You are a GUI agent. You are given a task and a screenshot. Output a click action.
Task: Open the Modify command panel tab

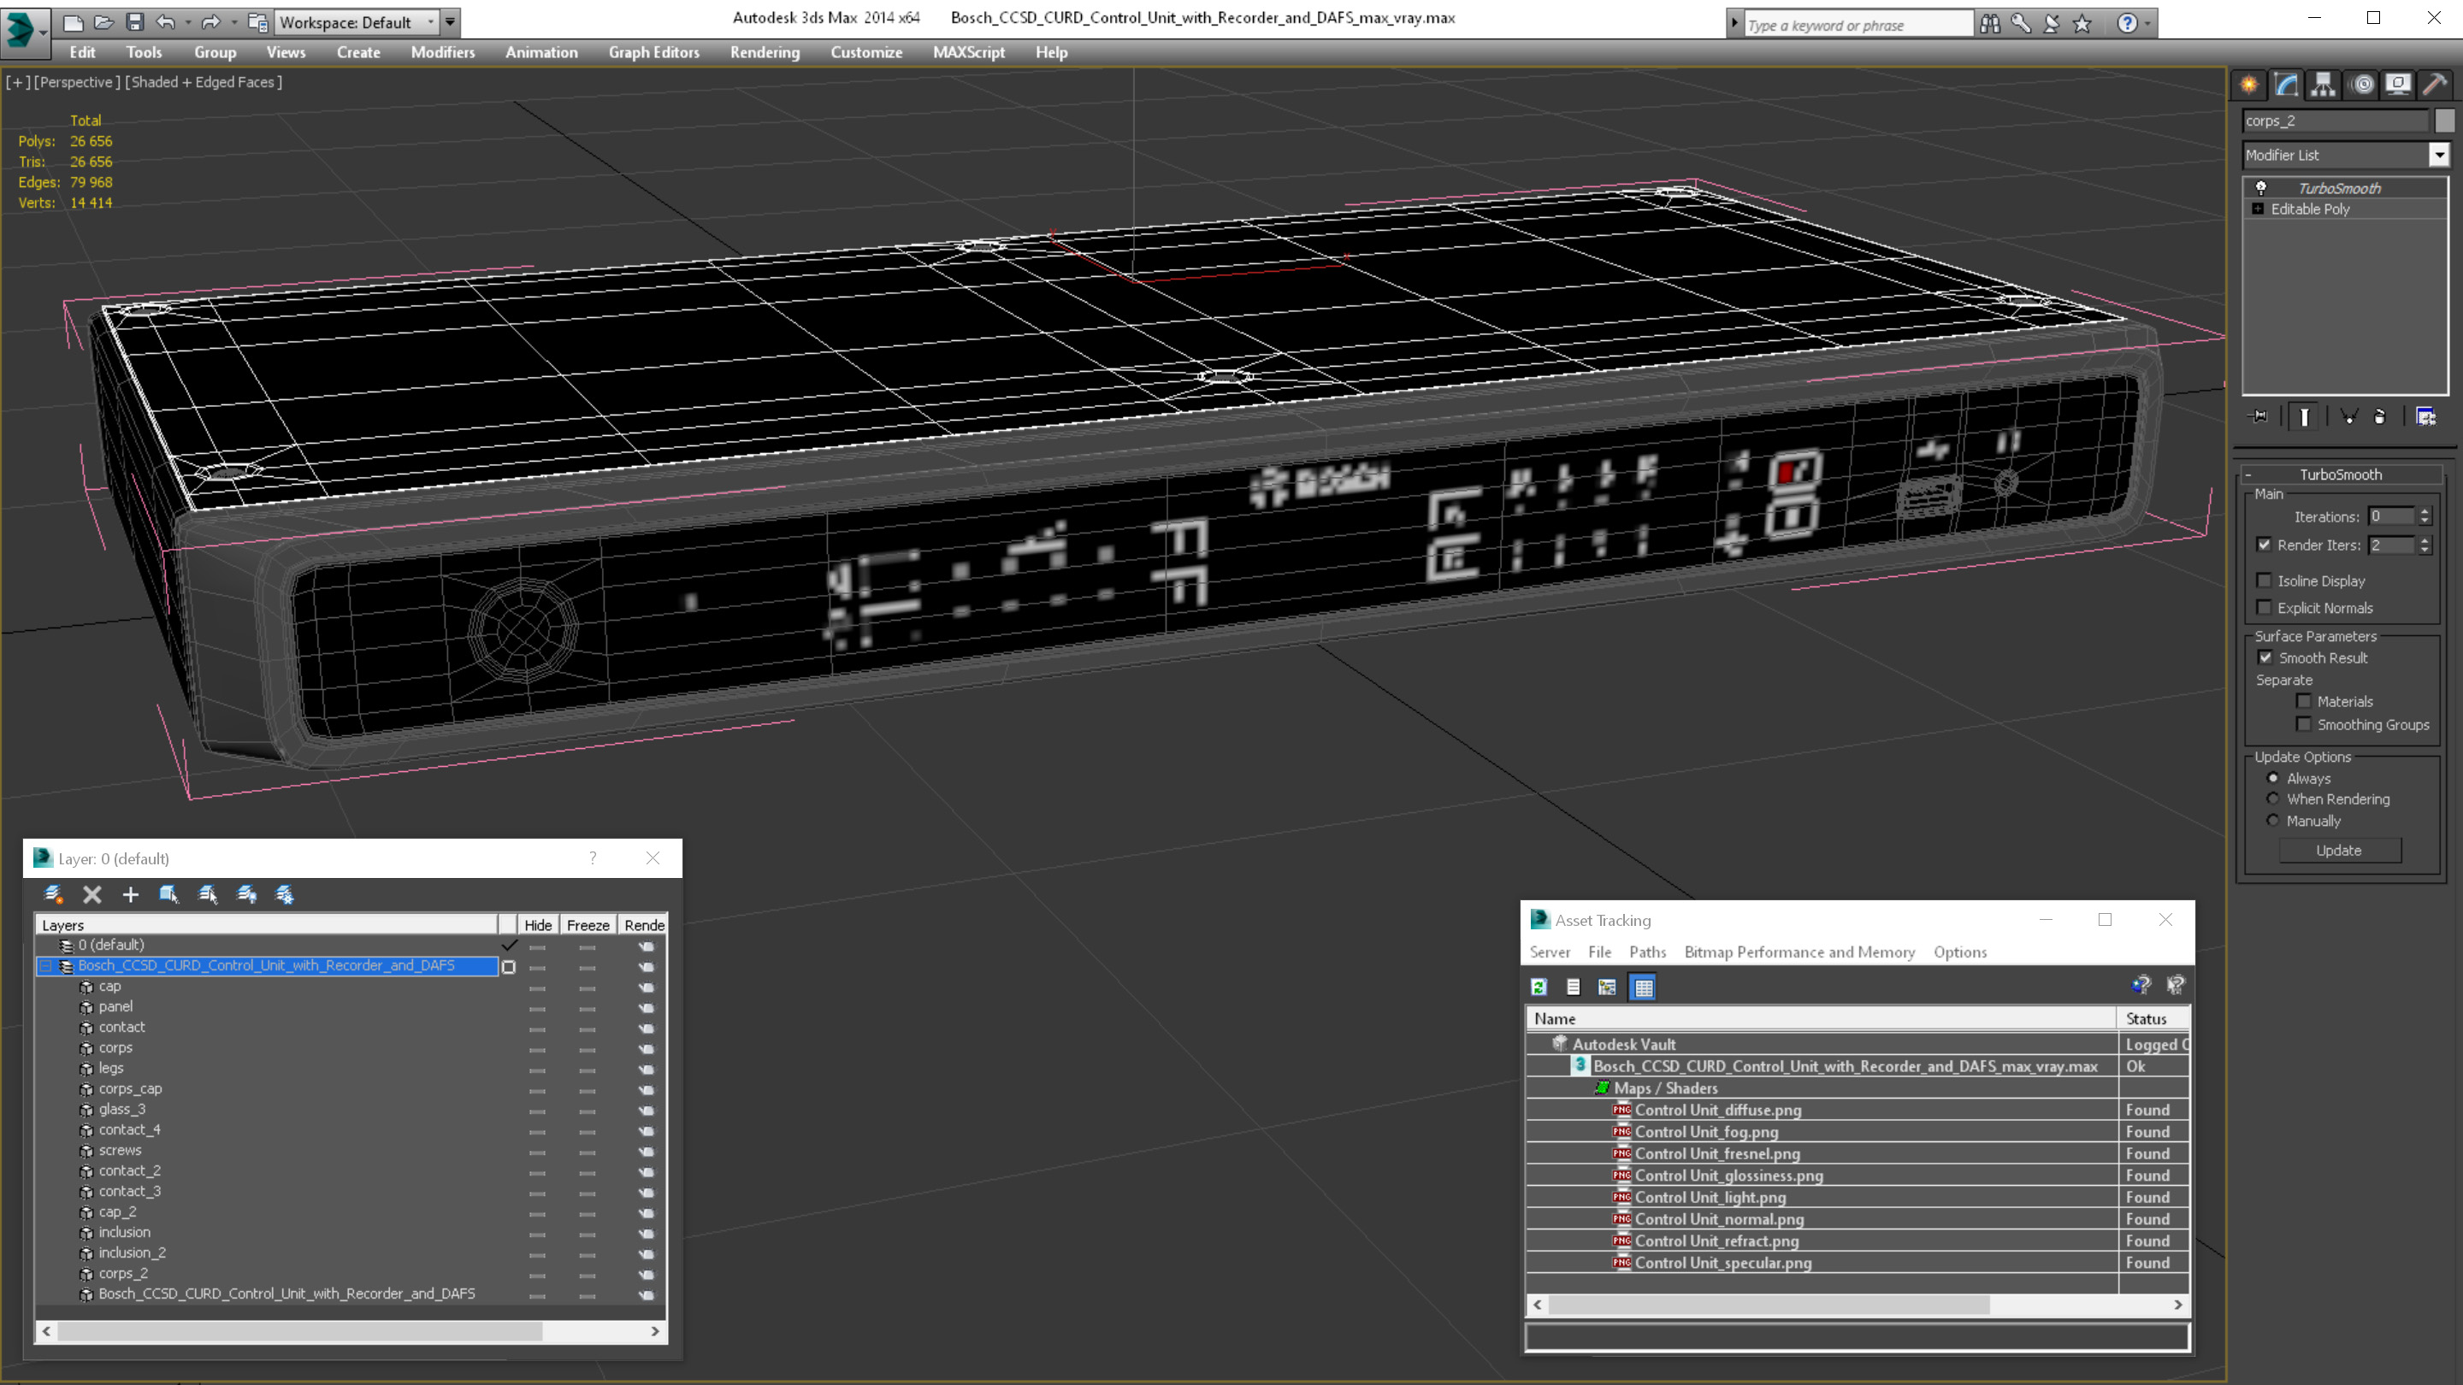tap(2286, 84)
